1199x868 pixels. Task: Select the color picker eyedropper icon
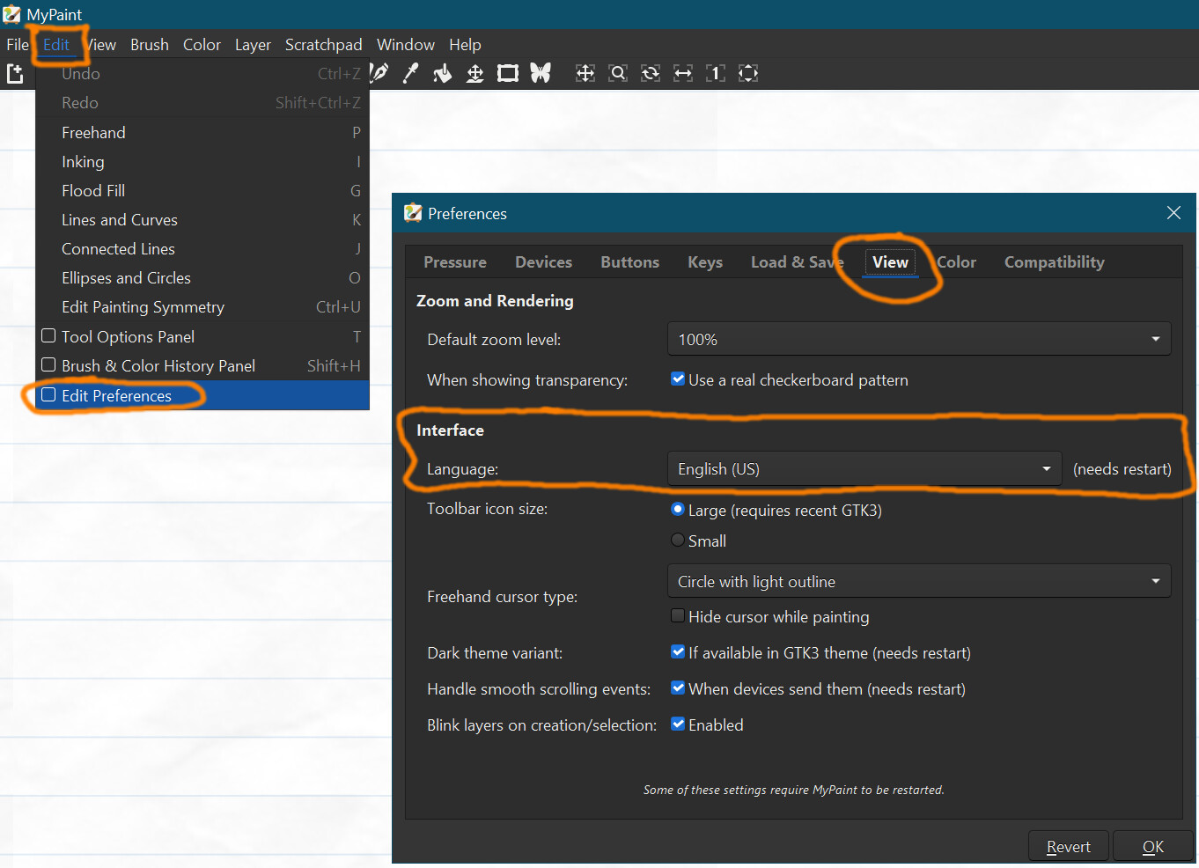point(410,73)
